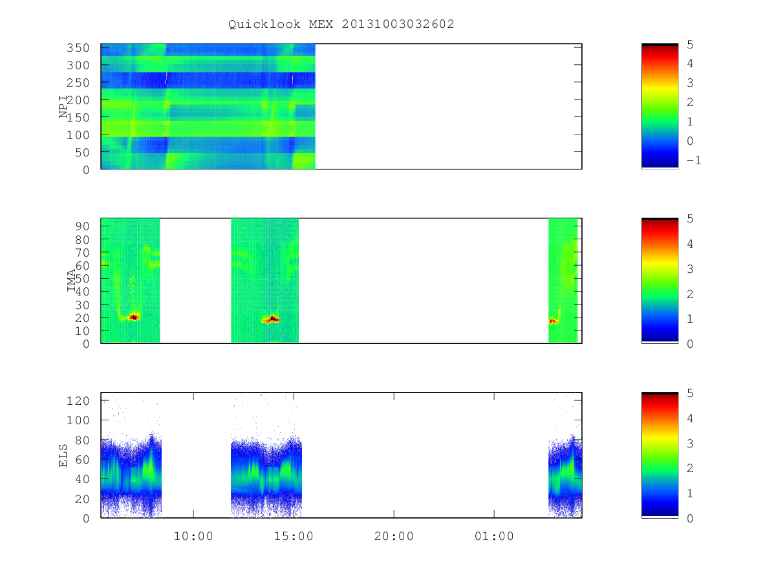Viewport: 776px width, 582px height.
Task: Click the NPI spectrogram data region
Action: (x=208, y=107)
